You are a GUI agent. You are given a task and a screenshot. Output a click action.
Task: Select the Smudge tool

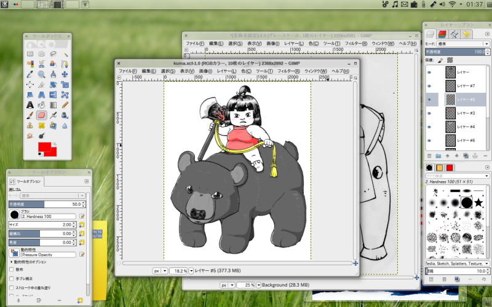[30, 136]
